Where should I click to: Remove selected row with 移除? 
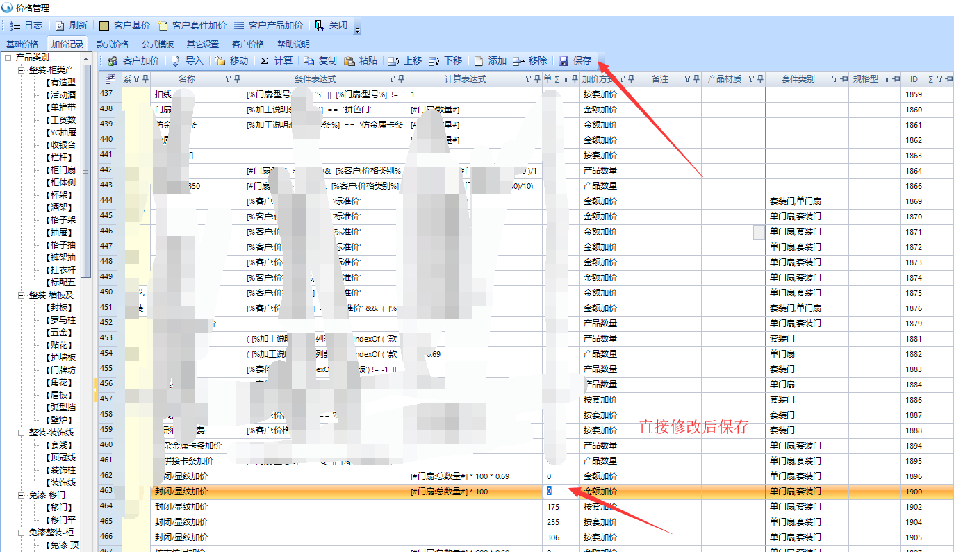pyautogui.click(x=519, y=61)
